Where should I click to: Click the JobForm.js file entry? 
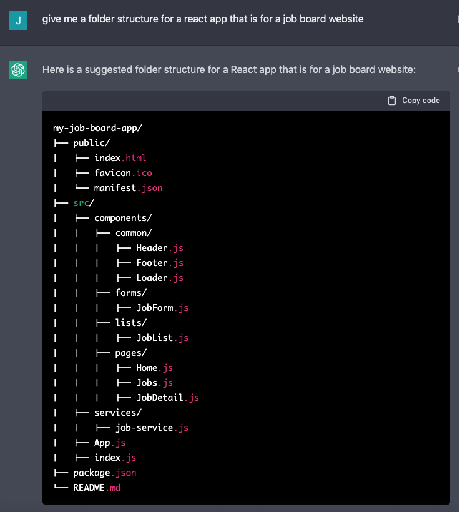click(x=162, y=308)
